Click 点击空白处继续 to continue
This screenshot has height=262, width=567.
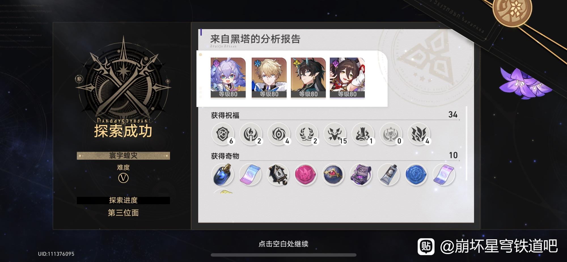(x=283, y=244)
